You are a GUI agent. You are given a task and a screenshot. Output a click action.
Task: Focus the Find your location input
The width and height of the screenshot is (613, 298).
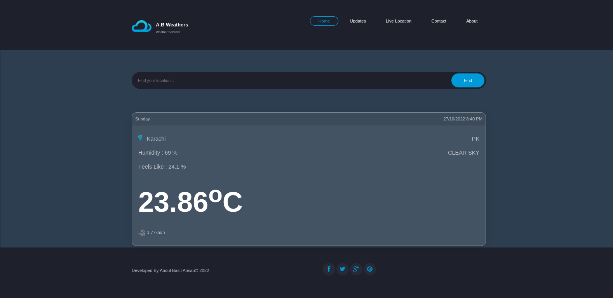tap(292, 80)
